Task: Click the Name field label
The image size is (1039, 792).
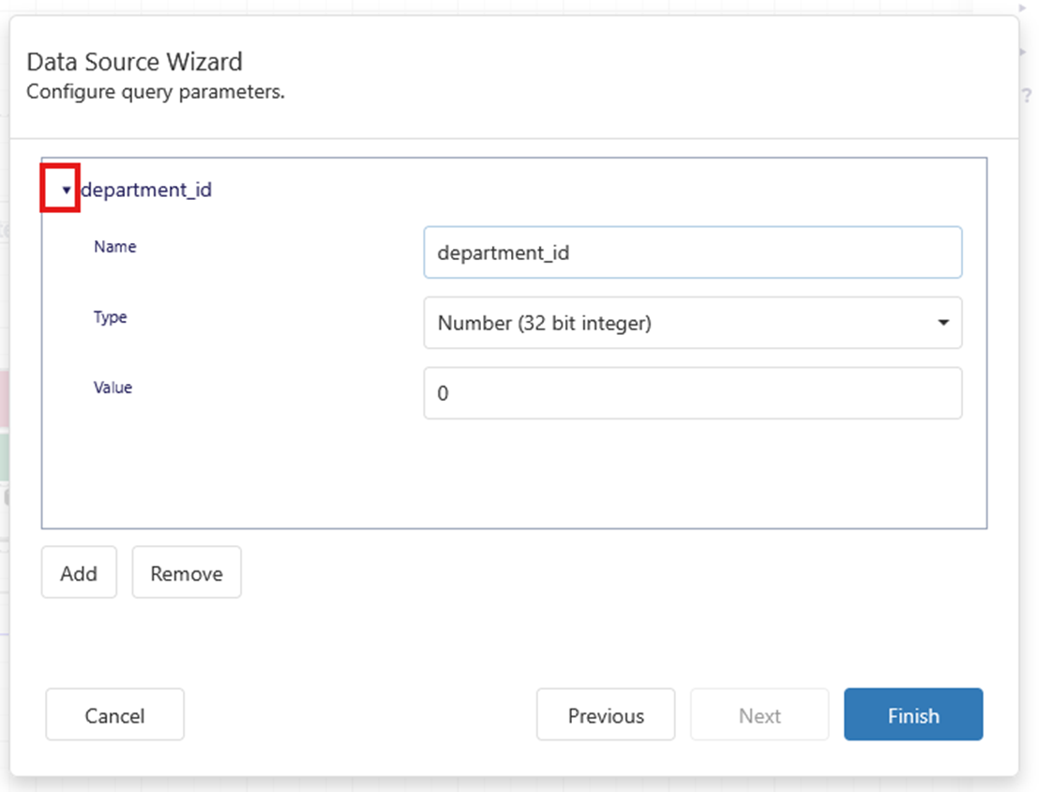Action: click(x=114, y=247)
